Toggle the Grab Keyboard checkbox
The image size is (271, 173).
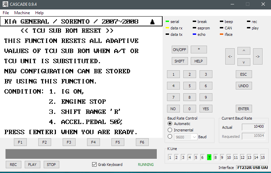click(x=95, y=165)
